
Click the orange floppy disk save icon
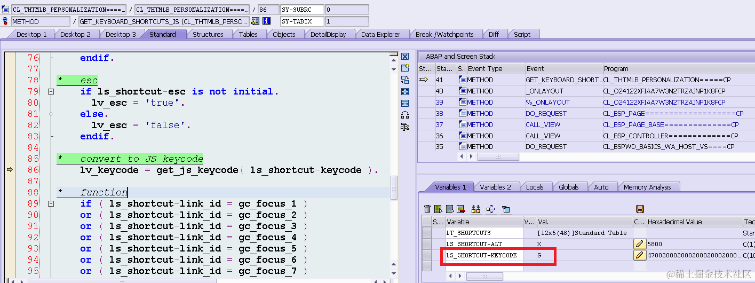640,209
